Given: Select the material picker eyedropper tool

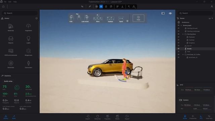Looking at the screenshot, I should click(90, 6).
